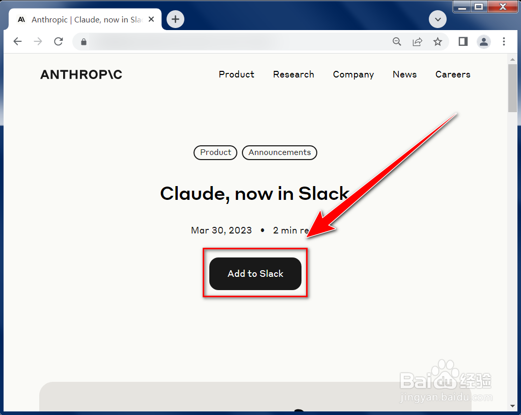
Task: Click the vertical scrollbar thumb
Action: click(512, 88)
